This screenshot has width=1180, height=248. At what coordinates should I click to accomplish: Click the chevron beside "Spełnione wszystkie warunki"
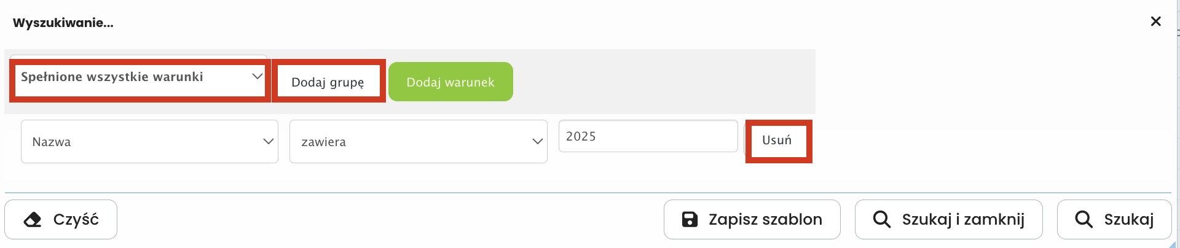[257, 77]
